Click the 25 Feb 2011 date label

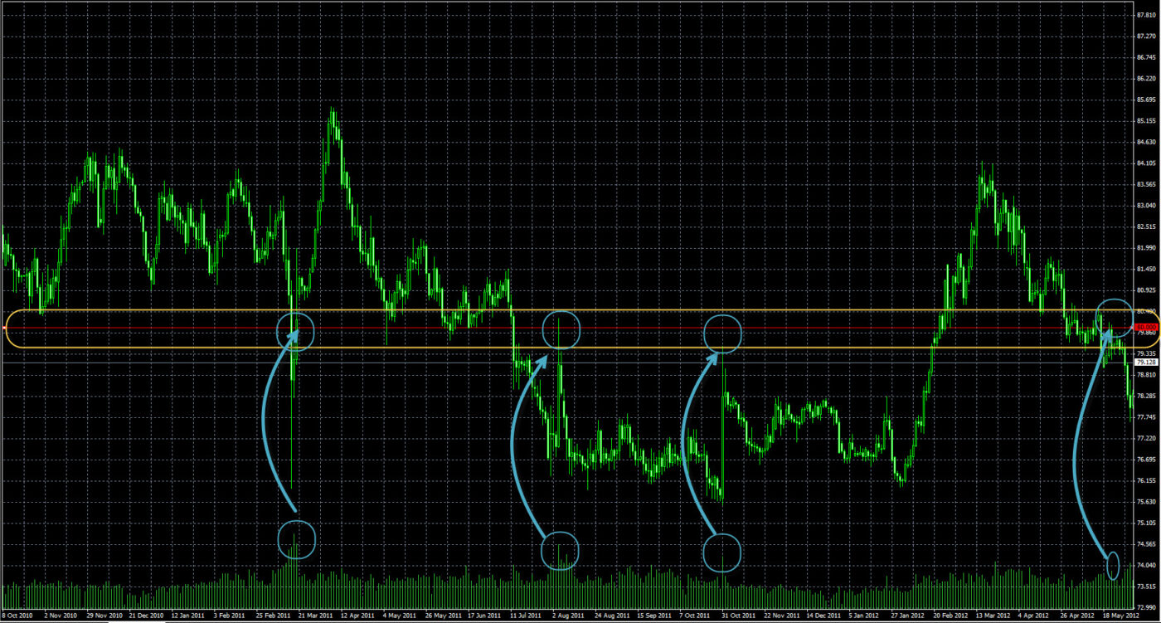(x=273, y=616)
